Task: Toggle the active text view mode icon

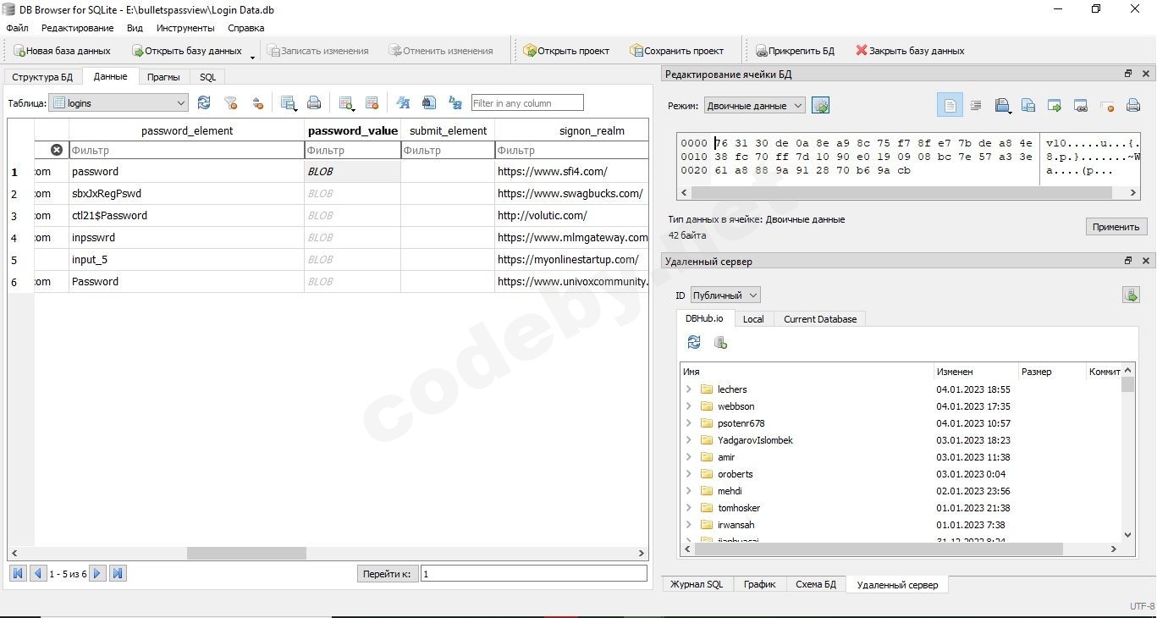Action: pos(950,106)
